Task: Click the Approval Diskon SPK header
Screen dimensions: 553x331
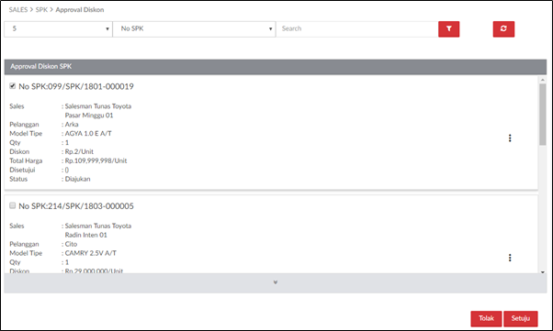Action: pyautogui.click(x=276, y=67)
